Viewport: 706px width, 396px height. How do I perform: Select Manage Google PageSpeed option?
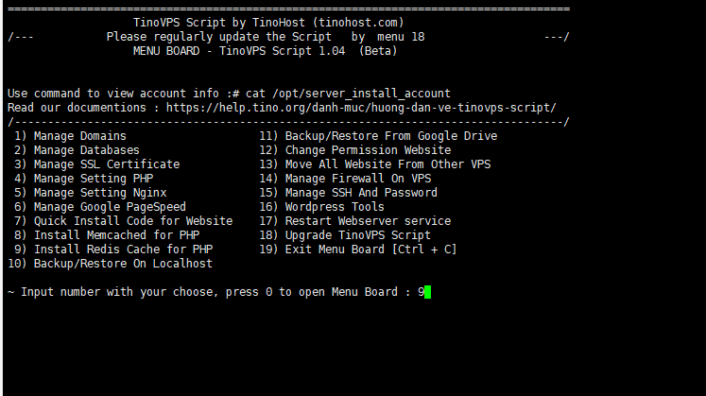coord(99,207)
